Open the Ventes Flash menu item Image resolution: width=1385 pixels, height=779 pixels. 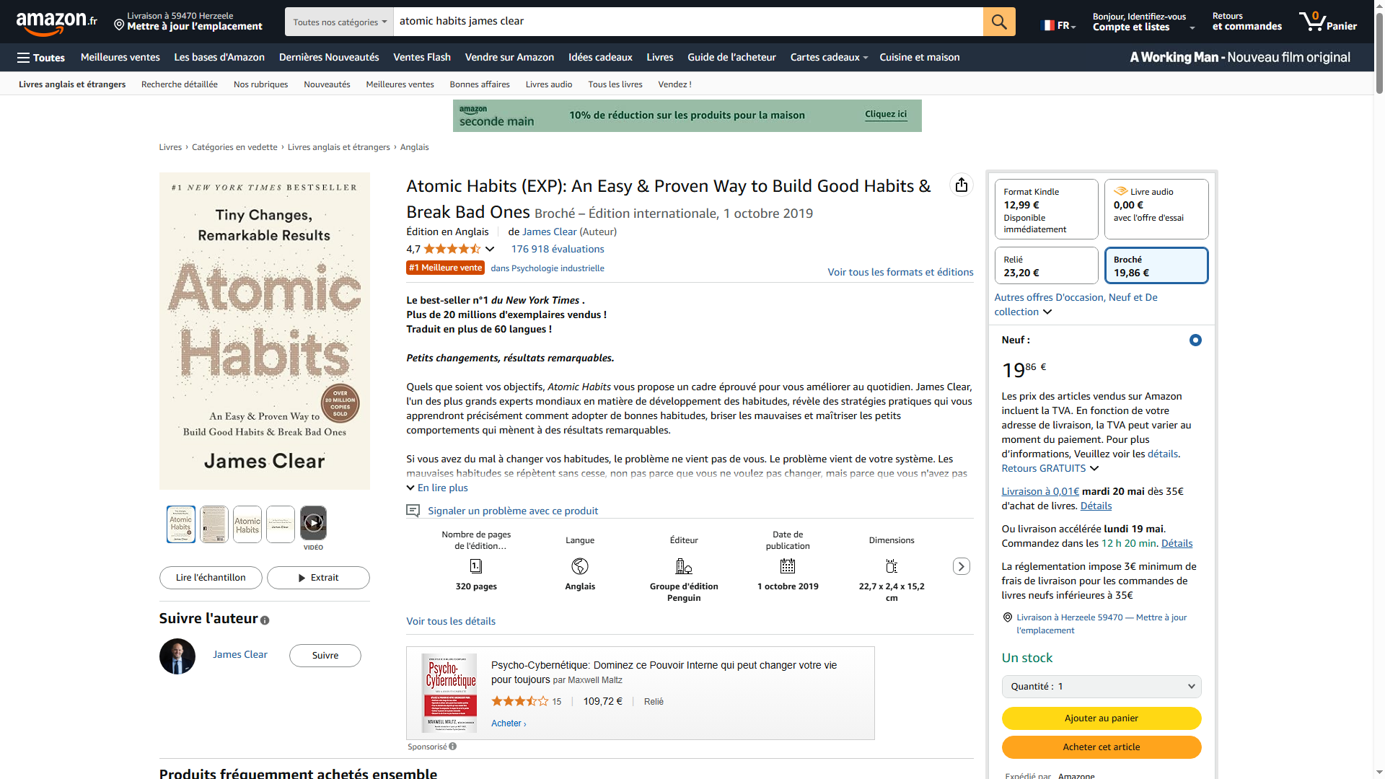(421, 58)
